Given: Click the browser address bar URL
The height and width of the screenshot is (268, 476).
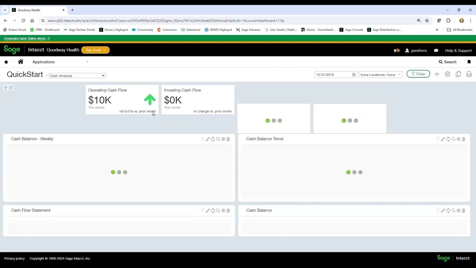Looking at the screenshot, I should tap(166, 20).
